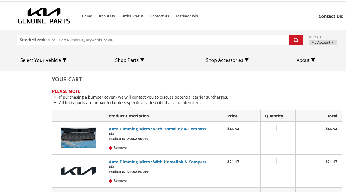Click the PLEASE NOTE: red heading
This screenshot has width=346, height=192.
point(67,91)
